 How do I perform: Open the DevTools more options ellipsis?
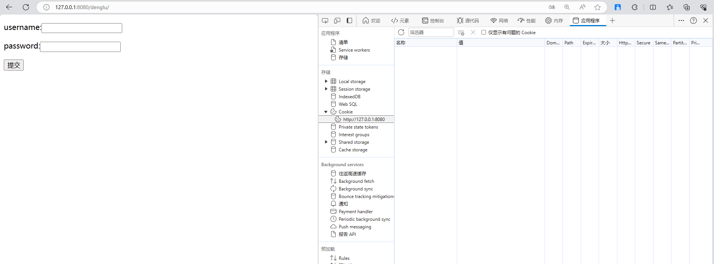(x=681, y=20)
